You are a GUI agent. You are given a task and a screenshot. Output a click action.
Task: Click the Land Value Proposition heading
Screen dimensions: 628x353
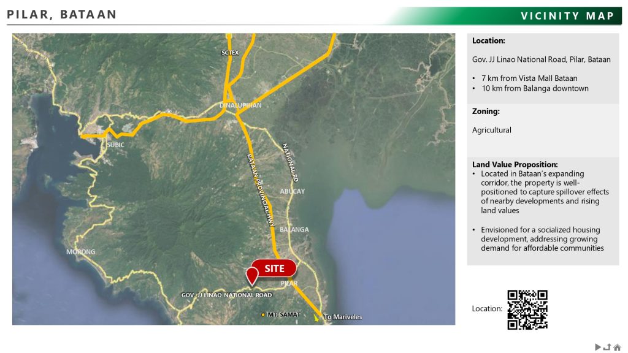[x=515, y=165]
